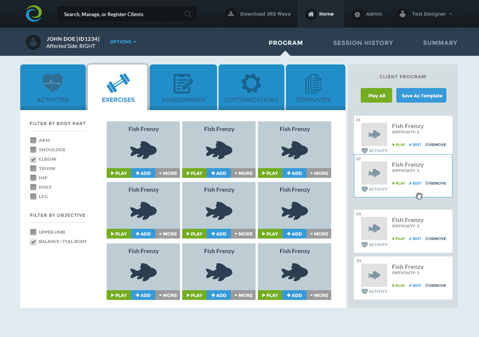Open Customizations using the gear icon
The image size is (479, 337).
click(x=251, y=83)
